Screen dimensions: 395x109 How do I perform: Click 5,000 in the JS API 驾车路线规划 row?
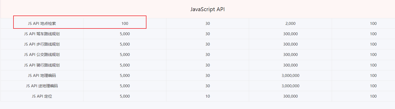125,34
